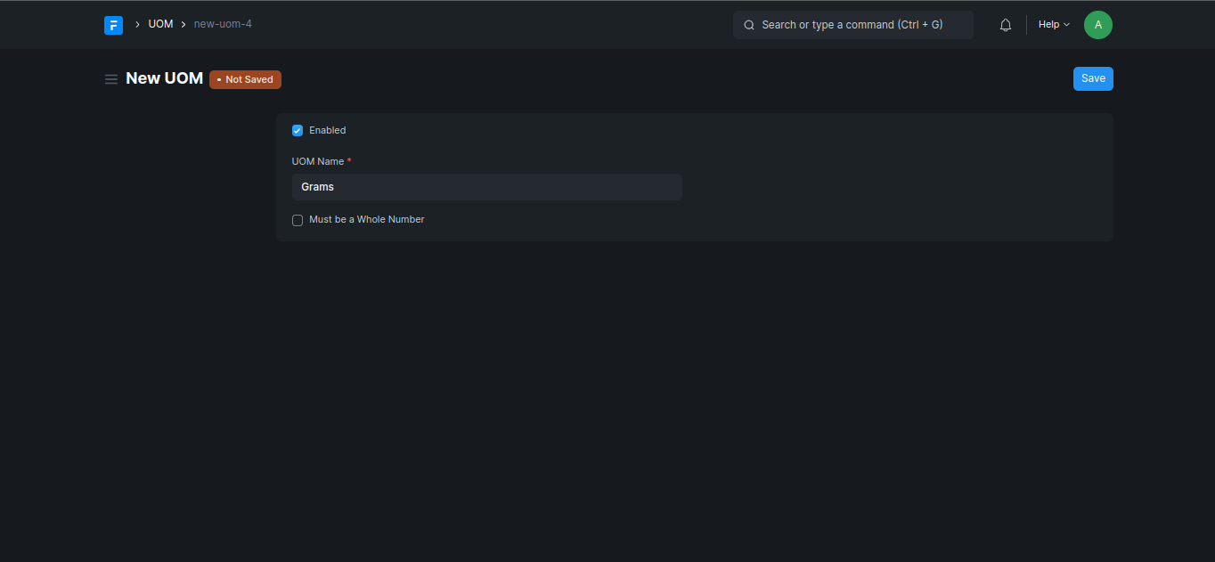
Task: Click the Must be a Whole Number label
Action: 366,219
